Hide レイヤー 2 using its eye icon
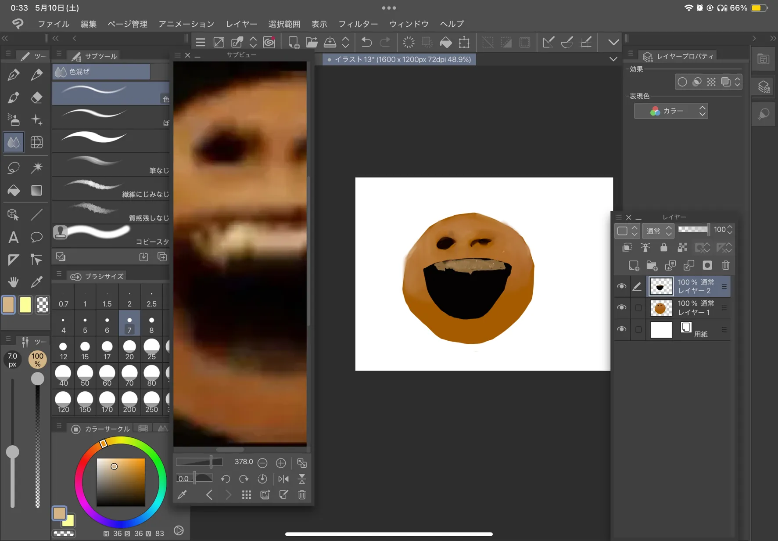Viewport: 778px width, 541px height. pyautogui.click(x=621, y=286)
